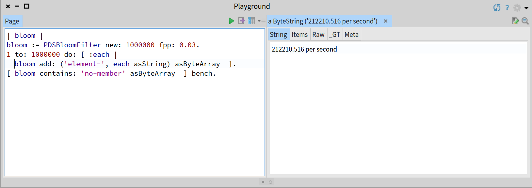
Task: Click the '0.03' fpp value in the code
Action: (187, 45)
